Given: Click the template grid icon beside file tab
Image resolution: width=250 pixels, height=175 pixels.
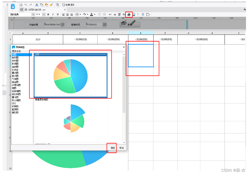Looking at the screenshot, I should [x=22, y=10].
